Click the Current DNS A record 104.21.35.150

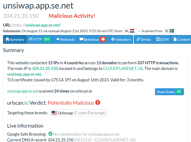coord(61,140)
